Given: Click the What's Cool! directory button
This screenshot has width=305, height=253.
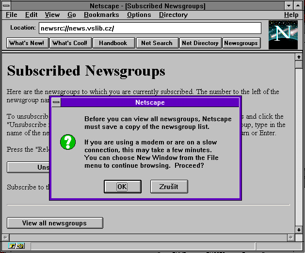Looking at the screenshot, I should 71,43.
